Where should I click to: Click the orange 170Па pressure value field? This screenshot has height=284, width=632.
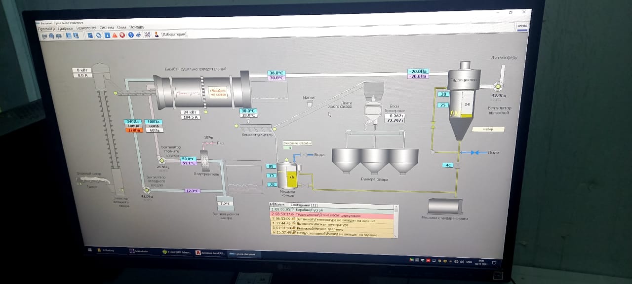tap(133, 131)
